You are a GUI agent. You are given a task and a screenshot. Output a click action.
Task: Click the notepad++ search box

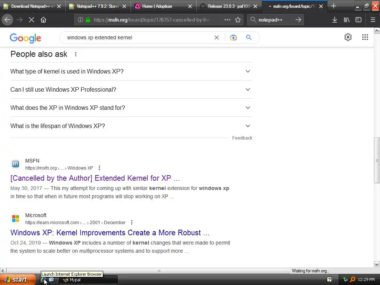[275, 20]
